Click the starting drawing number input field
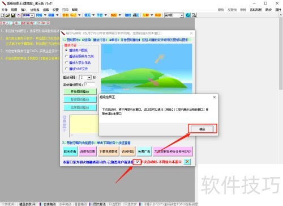283x206 pixels. tap(90, 84)
